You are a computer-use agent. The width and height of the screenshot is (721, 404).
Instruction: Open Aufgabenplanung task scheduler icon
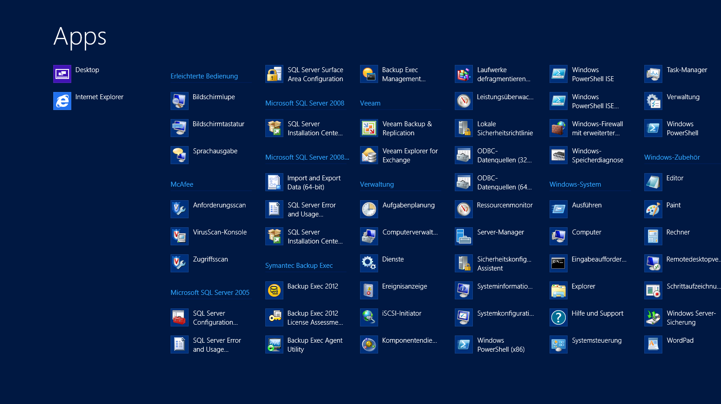(x=369, y=209)
